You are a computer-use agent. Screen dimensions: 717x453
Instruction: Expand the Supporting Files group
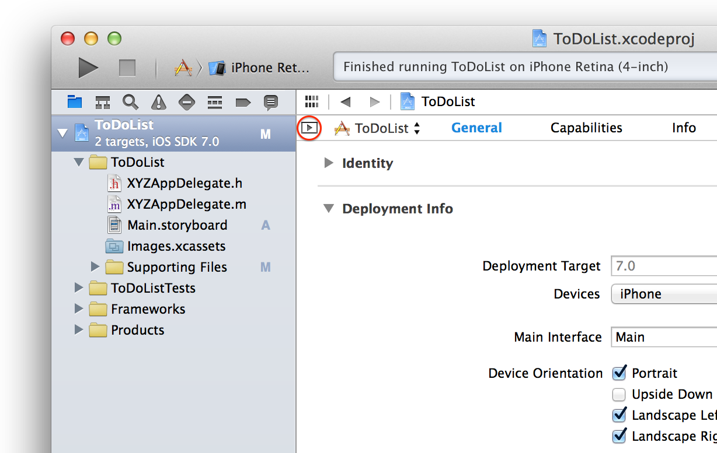96,267
